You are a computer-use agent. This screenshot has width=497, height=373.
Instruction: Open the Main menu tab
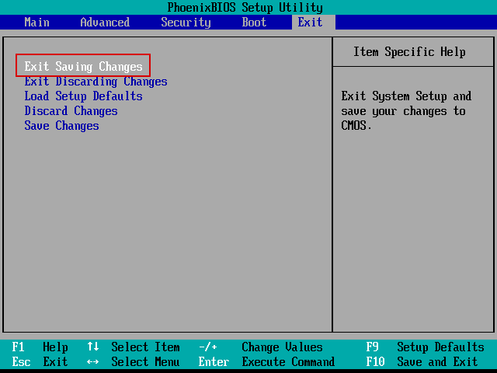point(36,23)
